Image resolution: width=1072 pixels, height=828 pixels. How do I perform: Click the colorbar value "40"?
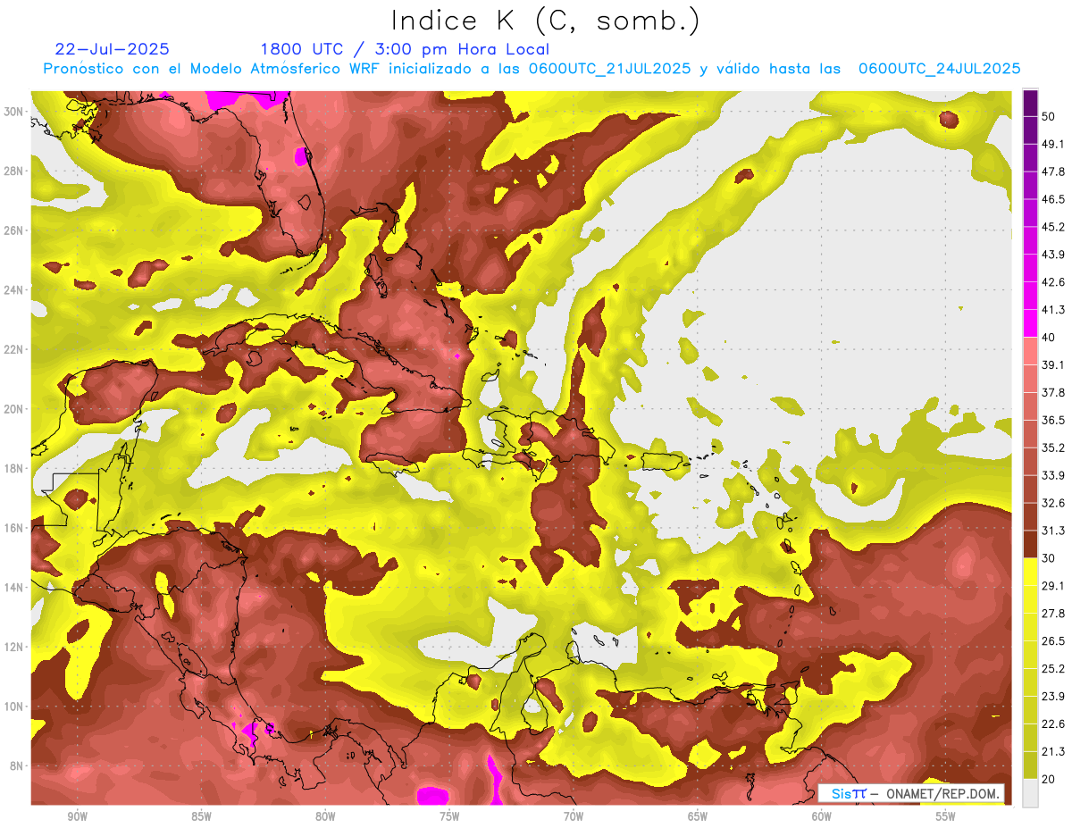point(1049,338)
